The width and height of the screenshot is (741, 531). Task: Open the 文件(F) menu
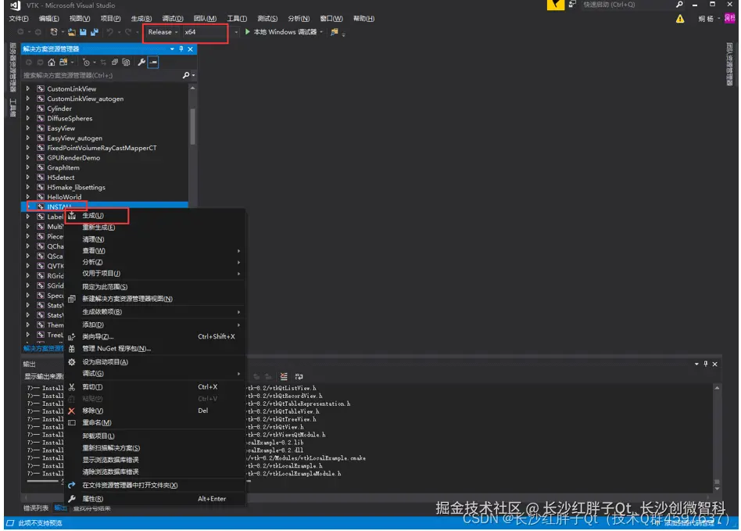[x=19, y=19]
